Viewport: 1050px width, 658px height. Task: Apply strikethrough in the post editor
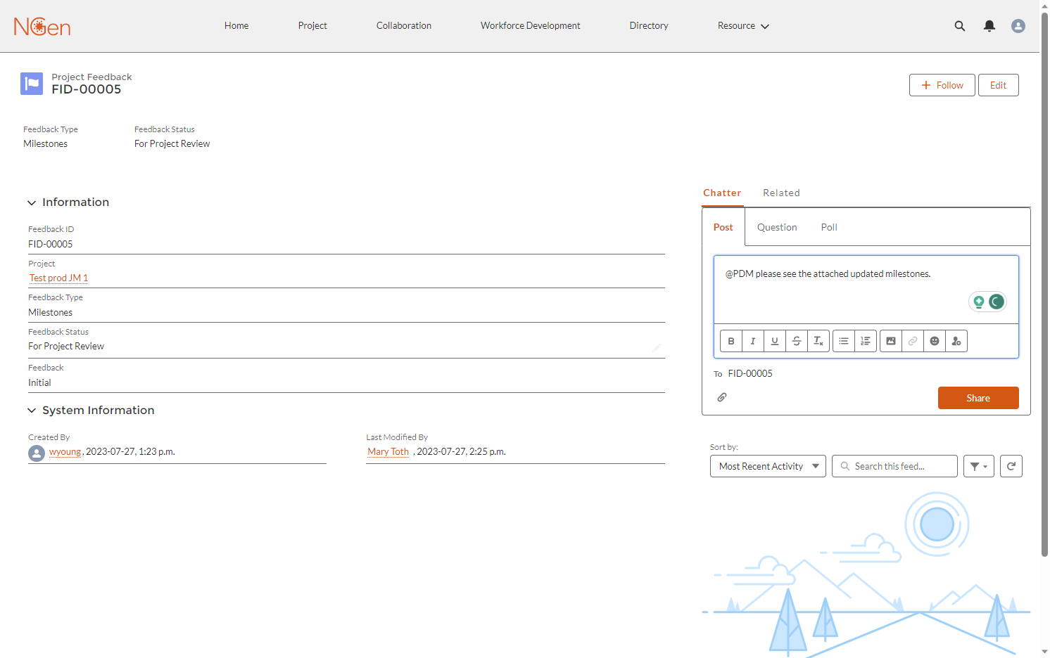point(797,341)
